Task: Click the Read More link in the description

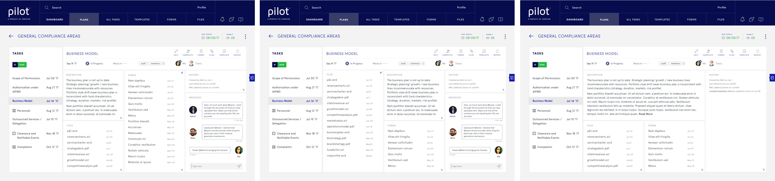Action: click(645, 114)
